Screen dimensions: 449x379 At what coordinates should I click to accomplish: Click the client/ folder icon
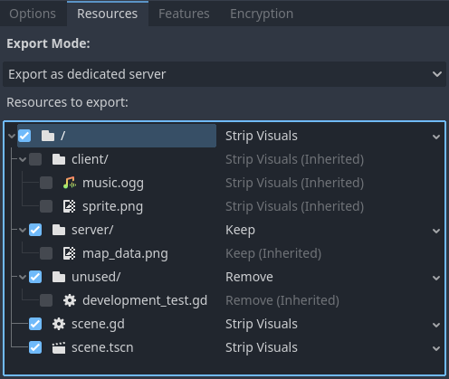pos(59,159)
